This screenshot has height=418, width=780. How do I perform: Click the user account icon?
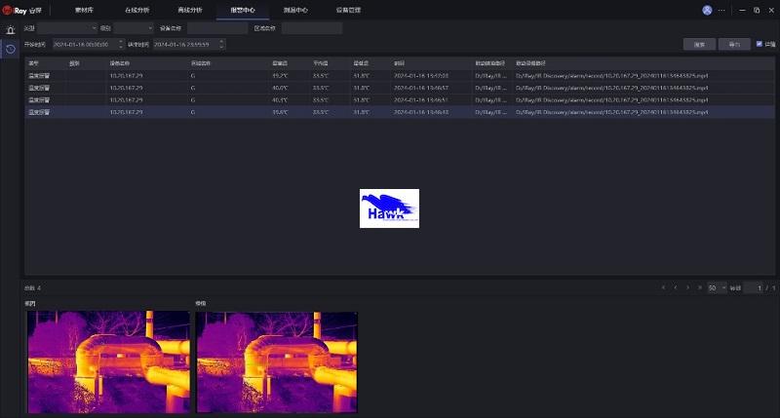707,10
